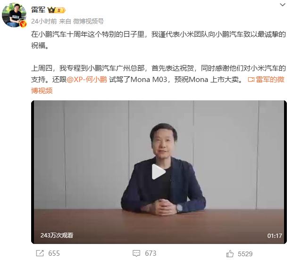293x260 pixels.
Task: Open the @XP-何小鹏 mention
Action: click(87, 80)
